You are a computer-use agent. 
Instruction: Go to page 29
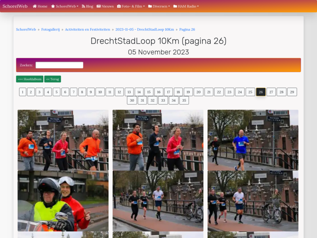pyautogui.click(x=292, y=92)
